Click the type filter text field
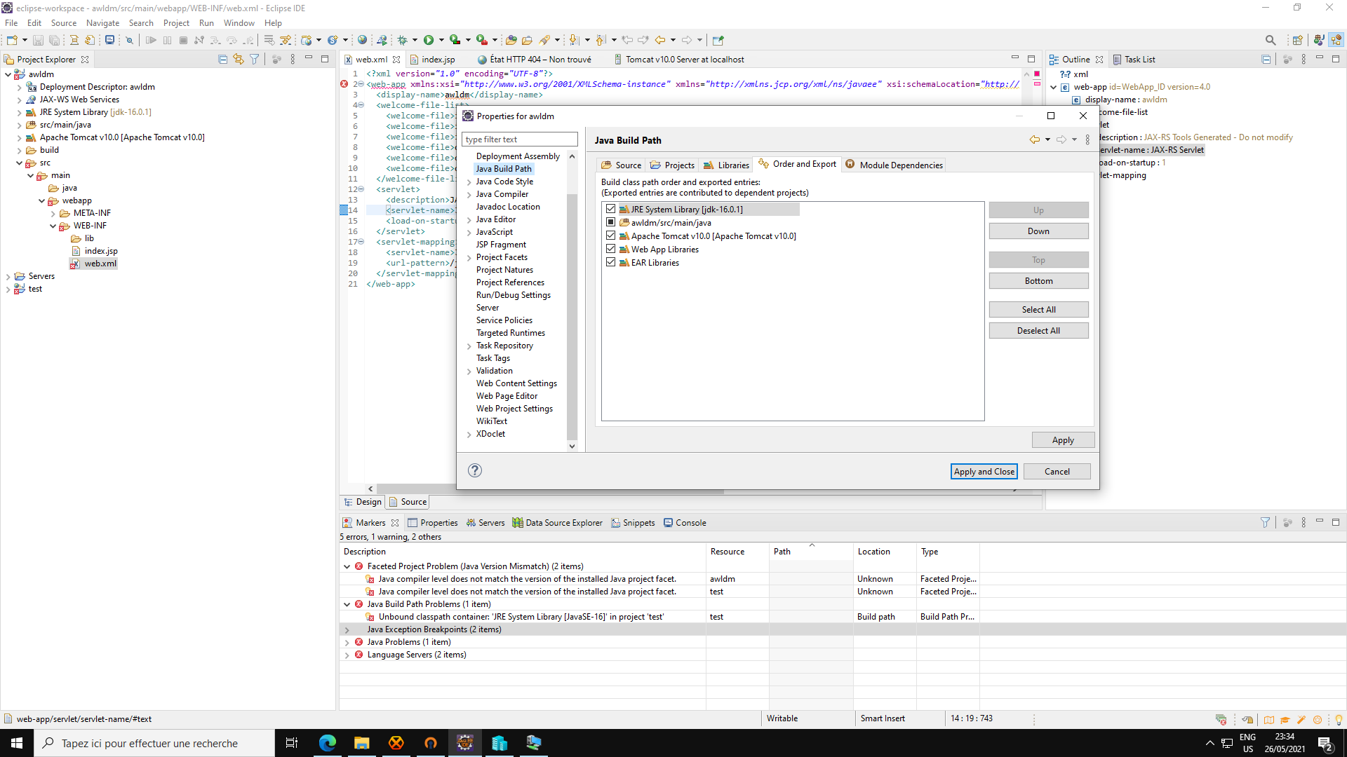The height and width of the screenshot is (757, 1347). tap(519, 139)
